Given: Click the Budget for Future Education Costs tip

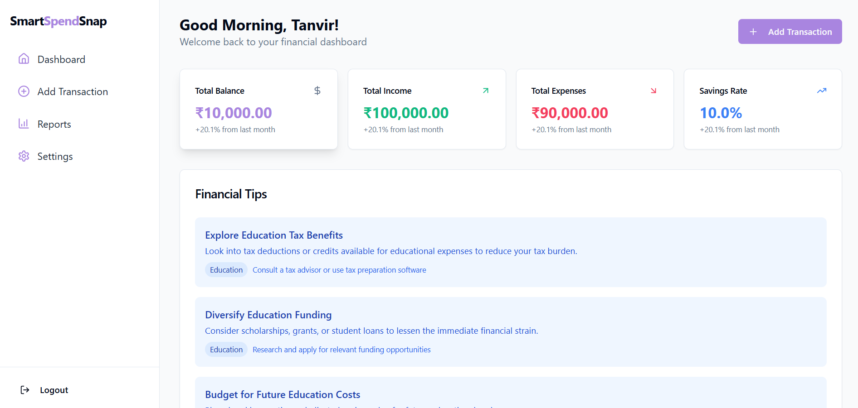Looking at the screenshot, I should [282, 394].
